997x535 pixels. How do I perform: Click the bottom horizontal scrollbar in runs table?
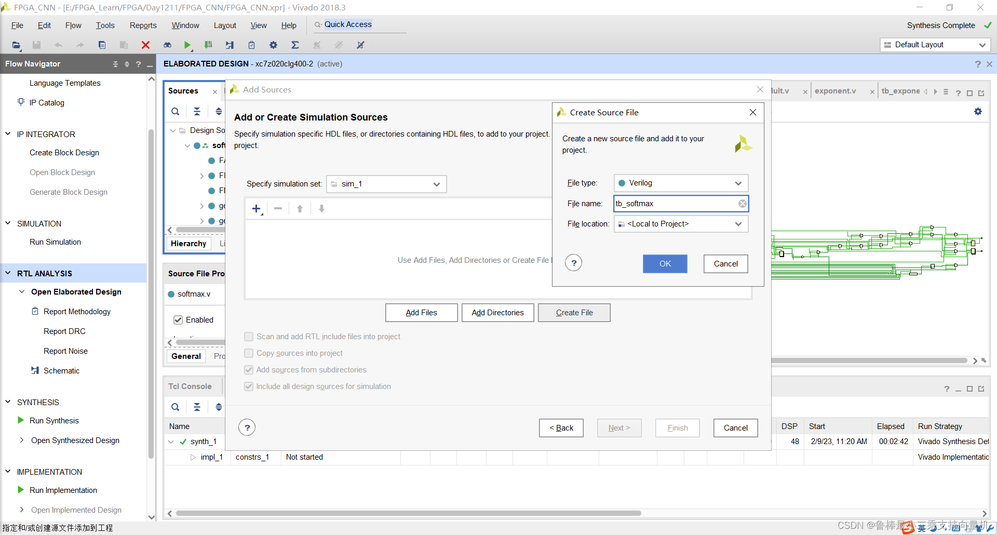[409, 513]
